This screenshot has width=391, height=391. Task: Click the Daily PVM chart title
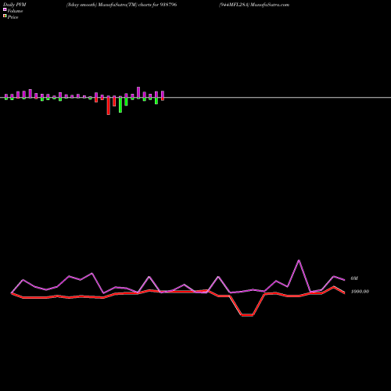pos(15,5)
